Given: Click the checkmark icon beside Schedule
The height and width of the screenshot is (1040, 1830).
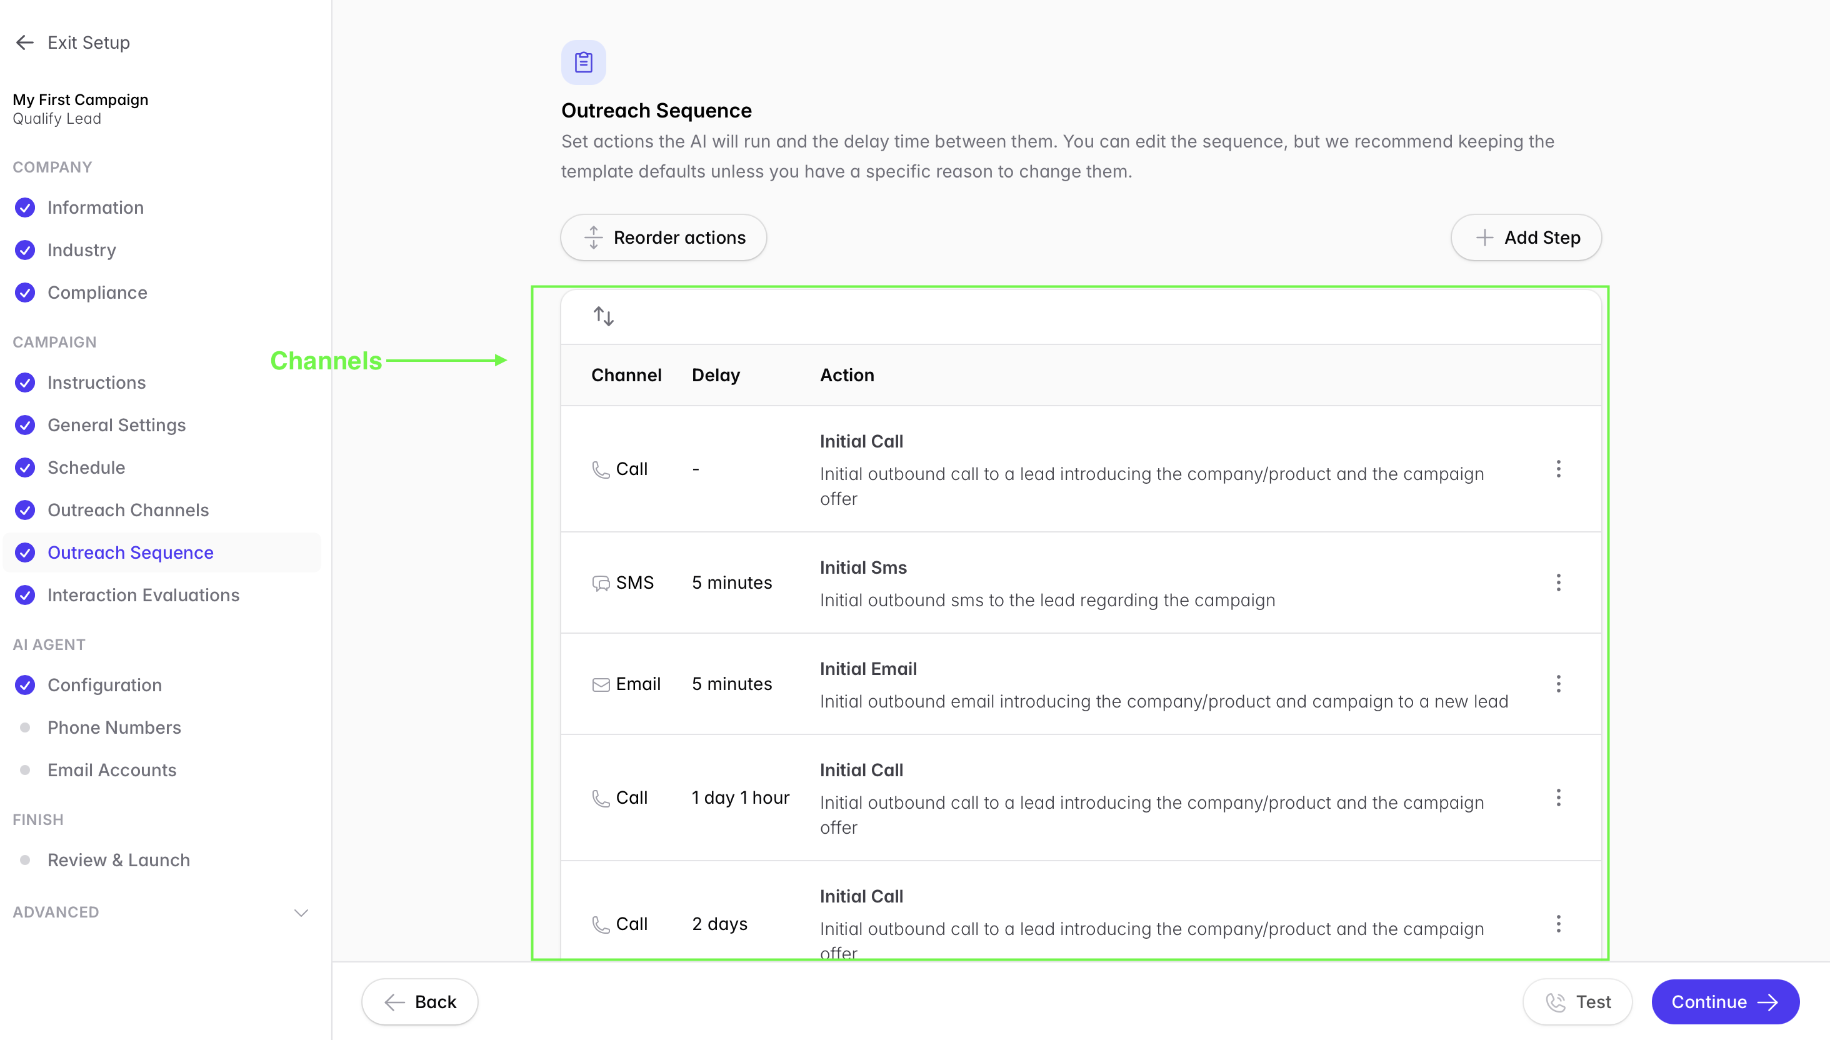Looking at the screenshot, I should [x=25, y=468].
